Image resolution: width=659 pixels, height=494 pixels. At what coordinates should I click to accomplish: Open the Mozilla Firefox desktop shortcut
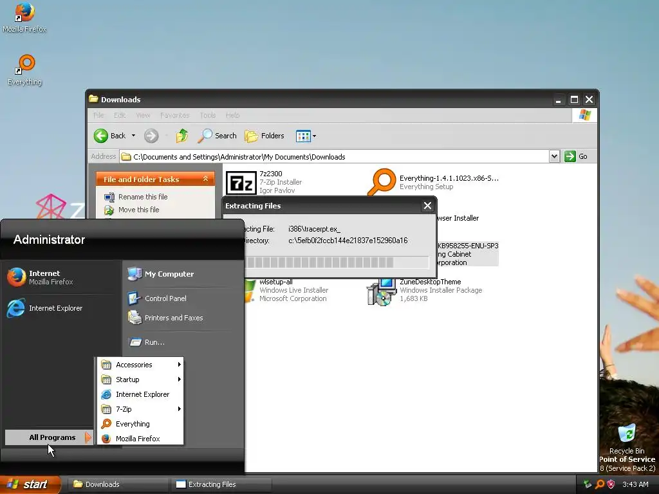24,17
